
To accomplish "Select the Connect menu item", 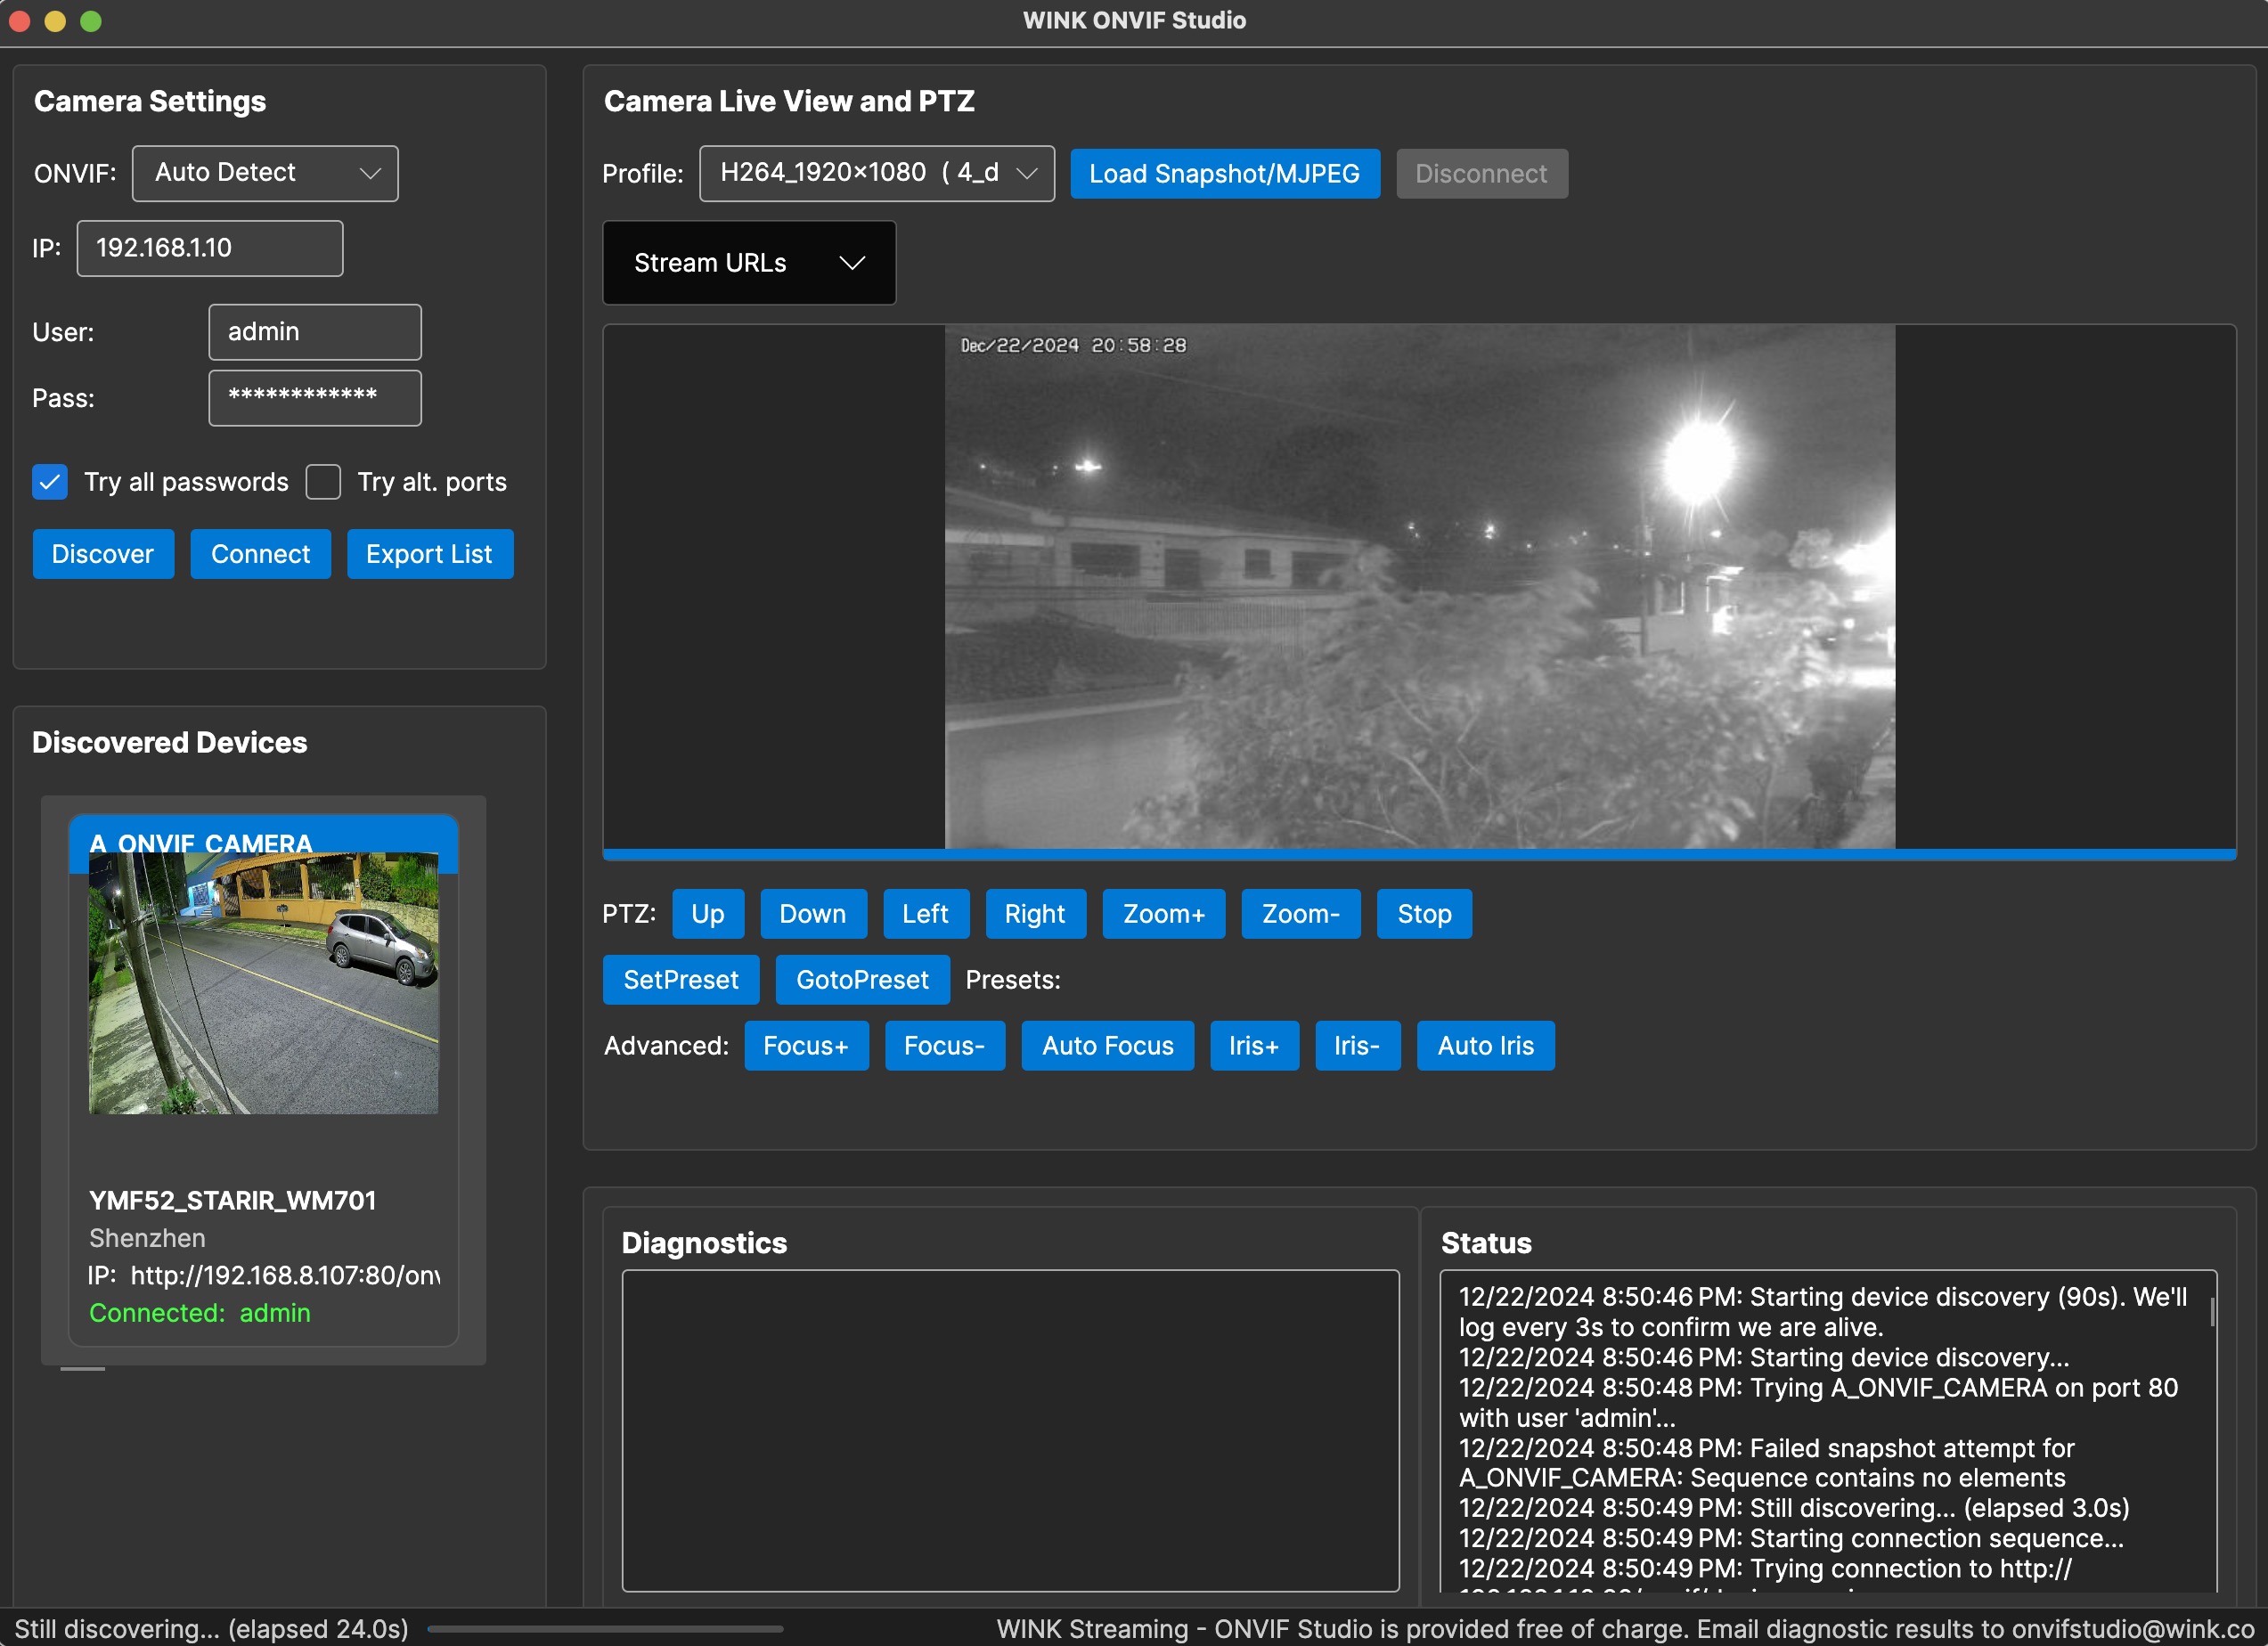I will click(x=261, y=555).
